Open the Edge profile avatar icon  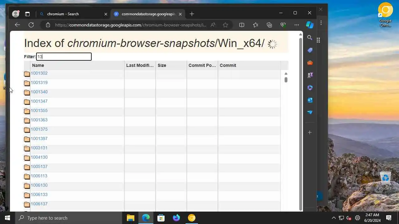point(16,14)
